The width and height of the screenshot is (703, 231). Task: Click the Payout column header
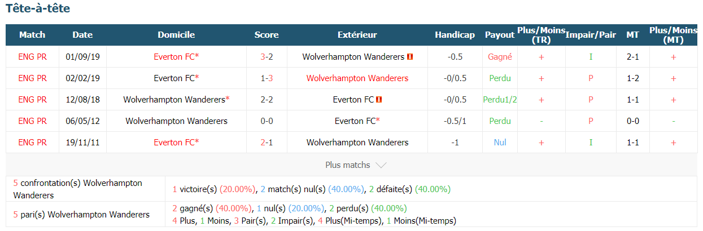[x=500, y=35]
